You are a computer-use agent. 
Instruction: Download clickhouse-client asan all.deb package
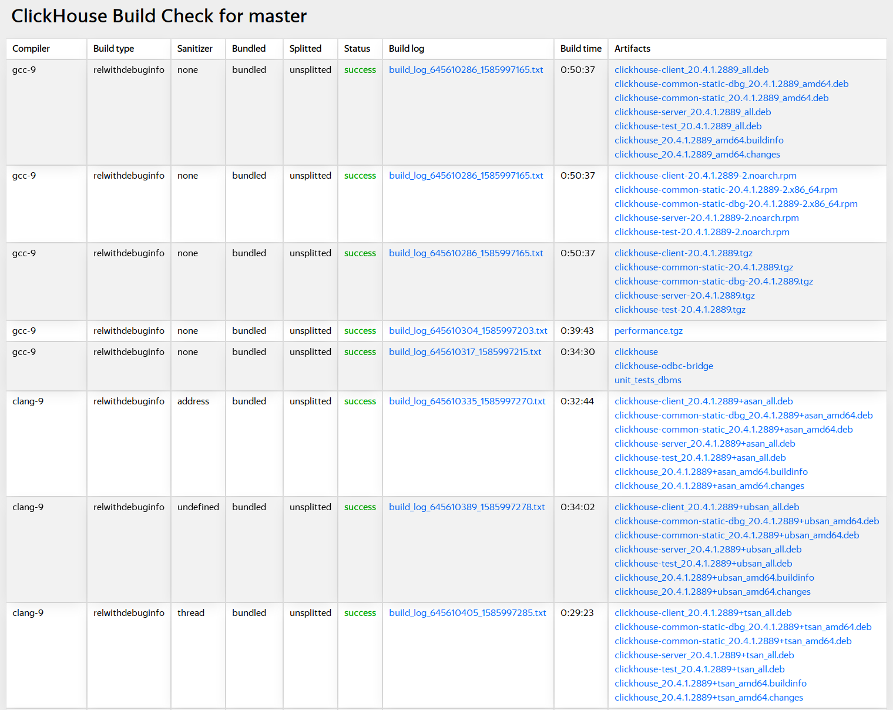pyautogui.click(x=703, y=401)
